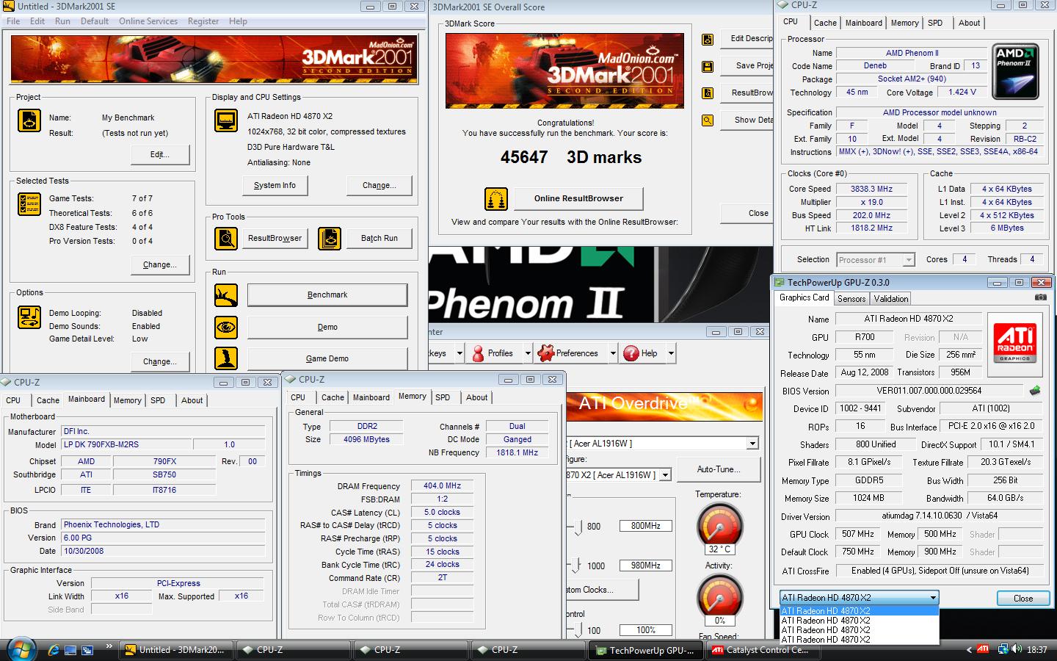Open the Acer AL1916W display dropdown
This screenshot has width=1057, height=661.
[752, 444]
